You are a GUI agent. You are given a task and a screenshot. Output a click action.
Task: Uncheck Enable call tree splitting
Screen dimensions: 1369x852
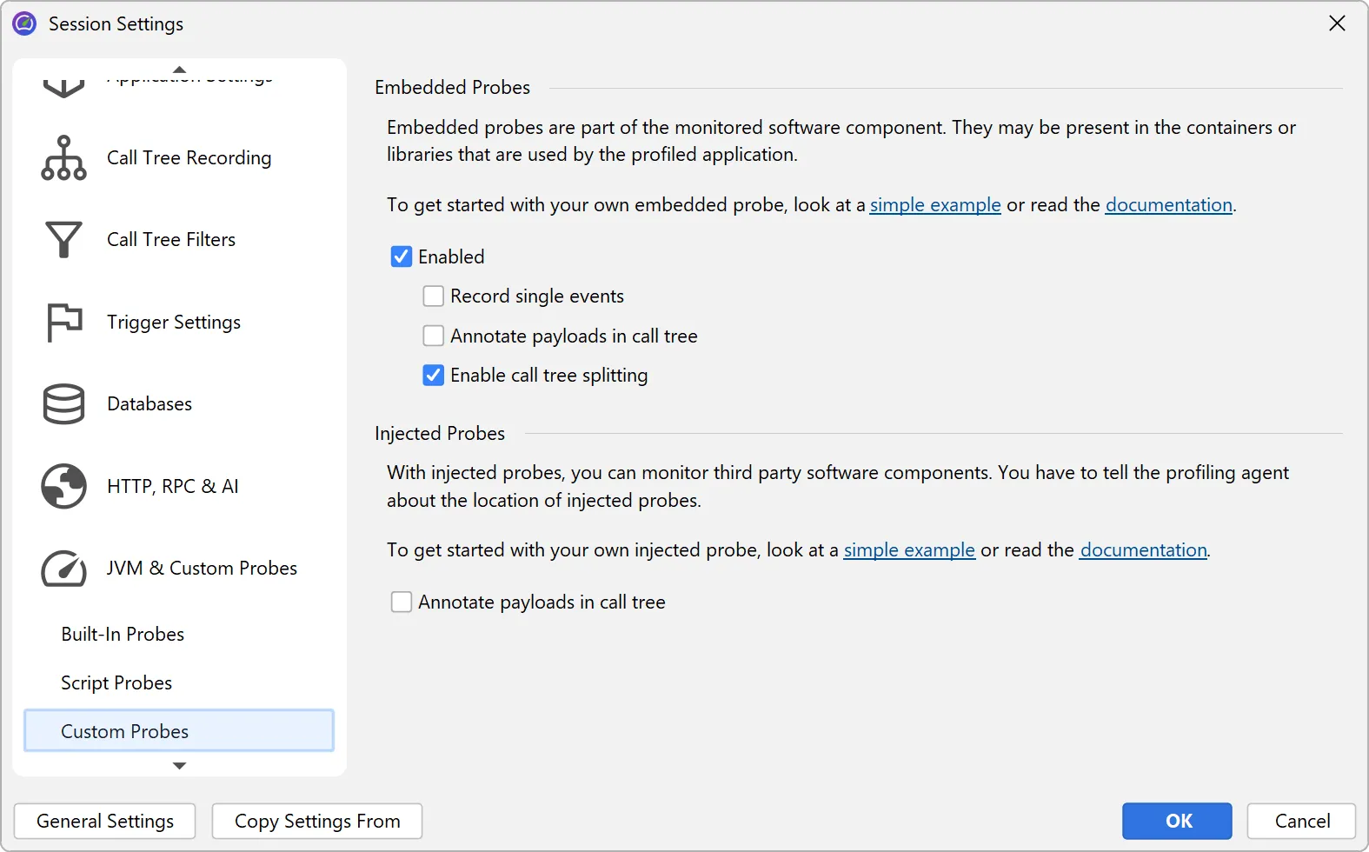click(433, 376)
